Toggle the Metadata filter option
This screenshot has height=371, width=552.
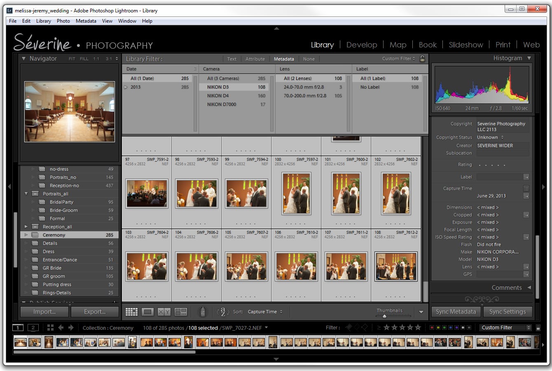[x=284, y=59]
